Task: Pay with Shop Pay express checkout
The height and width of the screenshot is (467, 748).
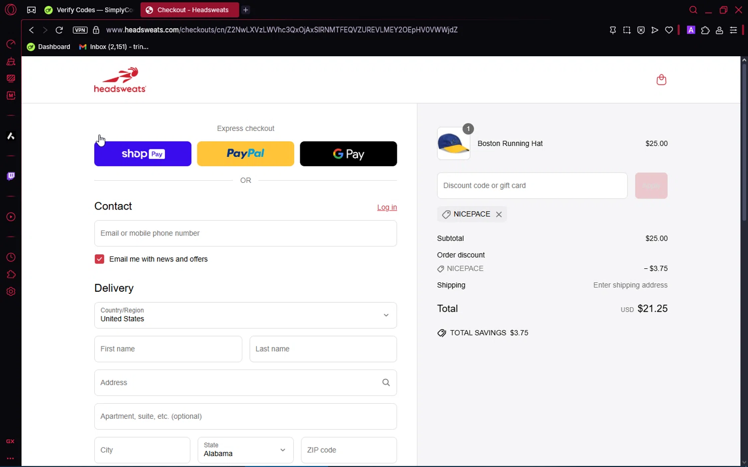Action: 143,154
